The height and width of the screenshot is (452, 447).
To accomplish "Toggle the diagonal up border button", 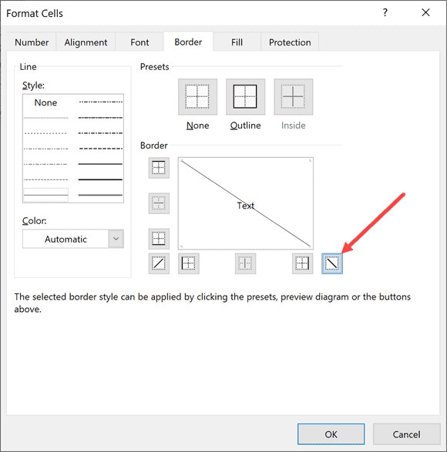I will pyautogui.click(x=159, y=263).
